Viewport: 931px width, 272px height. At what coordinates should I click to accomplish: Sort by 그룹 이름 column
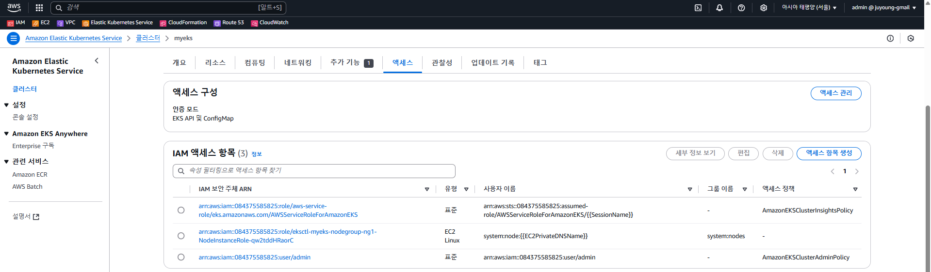pyautogui.click(x=745, y=189)
